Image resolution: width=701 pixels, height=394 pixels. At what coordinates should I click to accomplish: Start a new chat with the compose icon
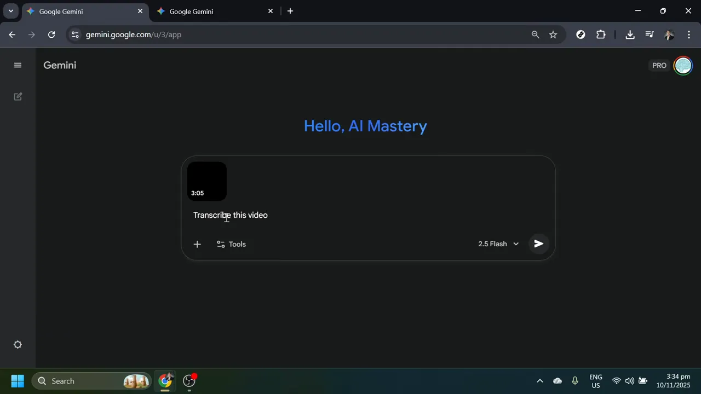(18, 97)
